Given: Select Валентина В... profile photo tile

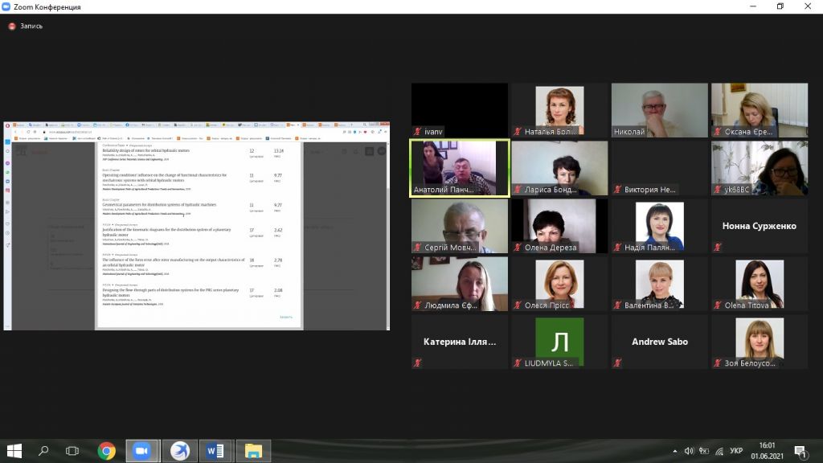Looking at the screenshot, I should [x=660, y=284].
